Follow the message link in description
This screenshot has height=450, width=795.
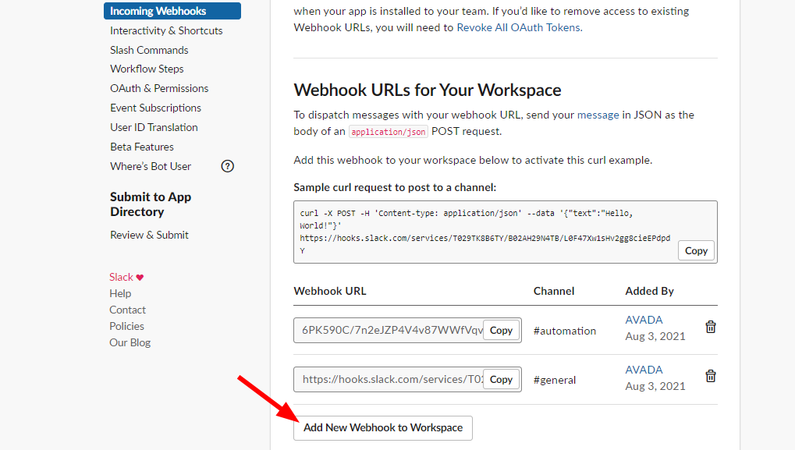[598, 115]
